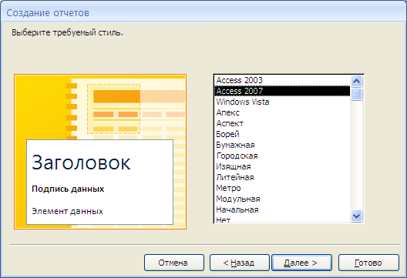Image resolution: width=407 pixels, height=278 pixels.
Task: Select the Начальная style
Action: (282, 209)
